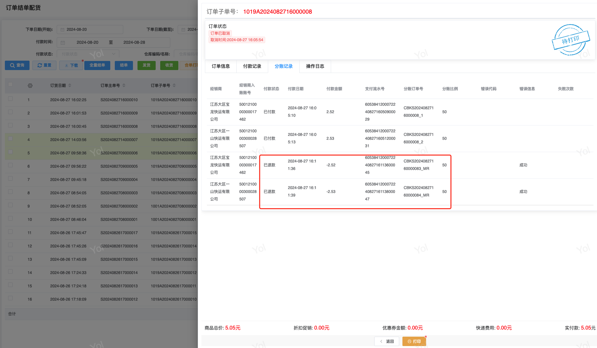Screen dimensions: 597x348
Task: Open the 下单日期(开始) date picker
Action: point(90,30)
